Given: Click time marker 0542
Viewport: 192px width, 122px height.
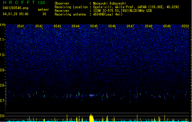Looking at the screenshot, I should (x=39, y=26).
